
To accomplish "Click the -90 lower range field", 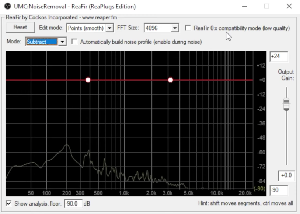I will [279, 190].
